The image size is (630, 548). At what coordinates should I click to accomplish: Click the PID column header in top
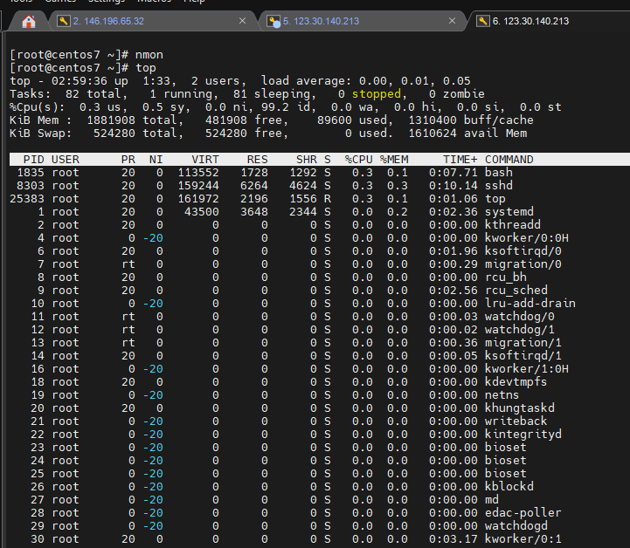[33, 160]
